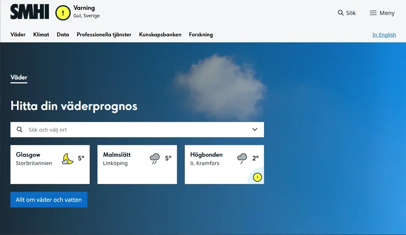Screen dimensions: 406x235
Task: Select the Data menu item
Action: (63, 34)
